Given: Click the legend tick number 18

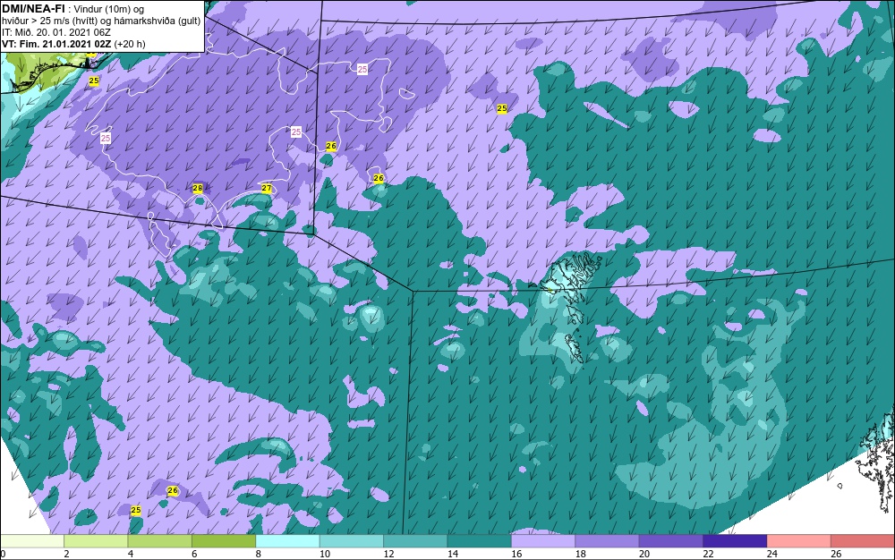Looking at the screenshot, I should point(581,554).
